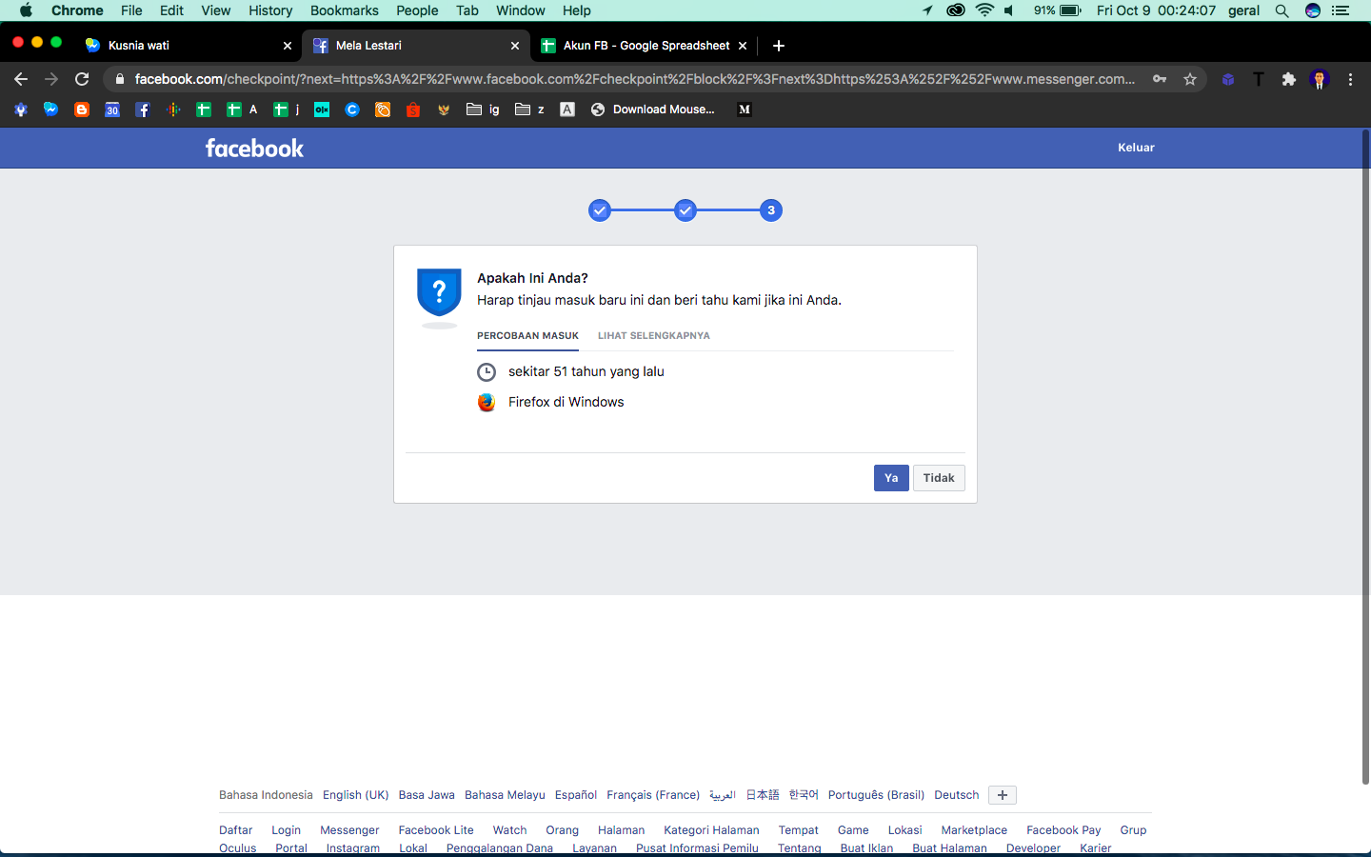Close the Kusnia wati tab
The image size is (1371, 857).
[288, 46]
